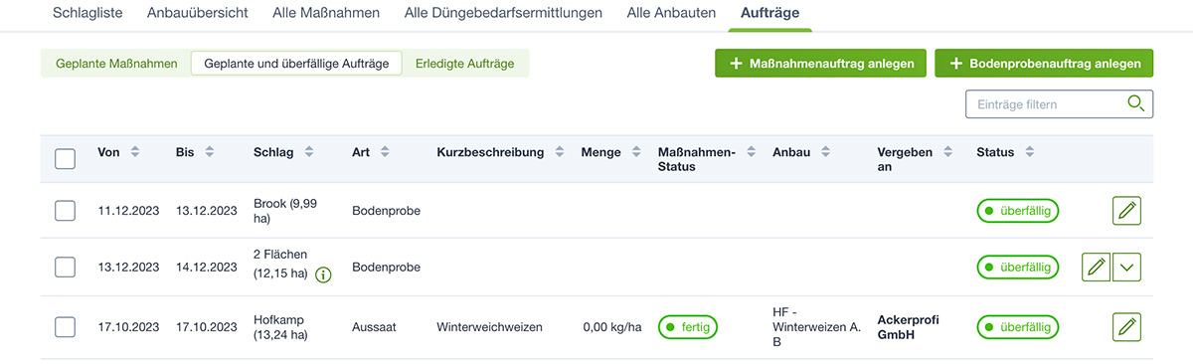Click pencil icon for 2 Flächen order
The width and height of the screenshot is (1193, 364).
point(1096,268)
